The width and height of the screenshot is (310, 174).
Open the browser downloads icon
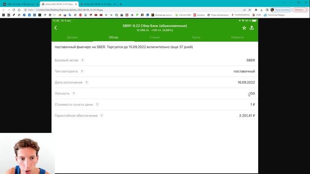[x=262, y=10]
